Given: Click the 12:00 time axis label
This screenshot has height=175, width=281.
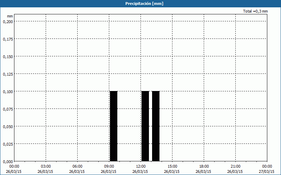Looking at the screenshot, I should coord(141,167).
